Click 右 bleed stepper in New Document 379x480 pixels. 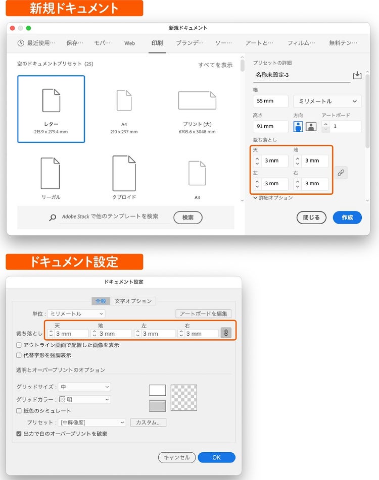tap(297, 184)
